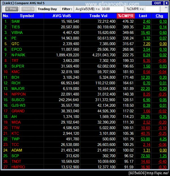This screenshot has width=170, height=176.
Task: Click RICH trade volume 110,212,000
Action: 105,83
